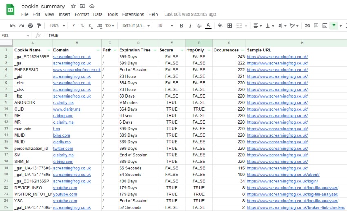This screenshot has height=211, width=347.
Task: Open the /login/ sample URL link
Action: [x=282, y=181]
